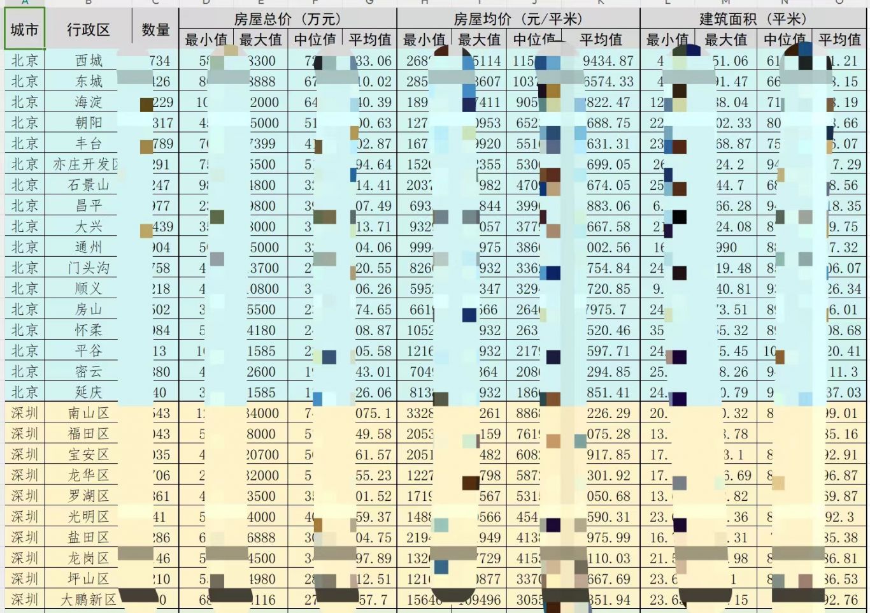This screenshot has width=870, height=613.
Task: Click the 房屋总价（万元）merged header
Action: (x=287, y=18)
